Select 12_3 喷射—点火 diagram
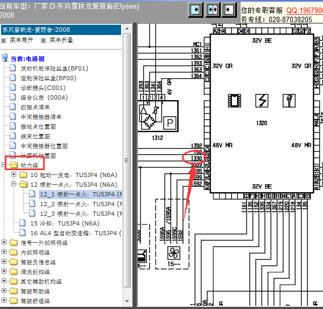This screenshot has width=323, height=309. 81,214
